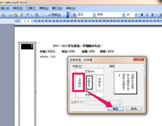The height and width of the screenshot is (126, 162).
Task: Open the 格式 (Format) menu
Action: pos(18,8)
